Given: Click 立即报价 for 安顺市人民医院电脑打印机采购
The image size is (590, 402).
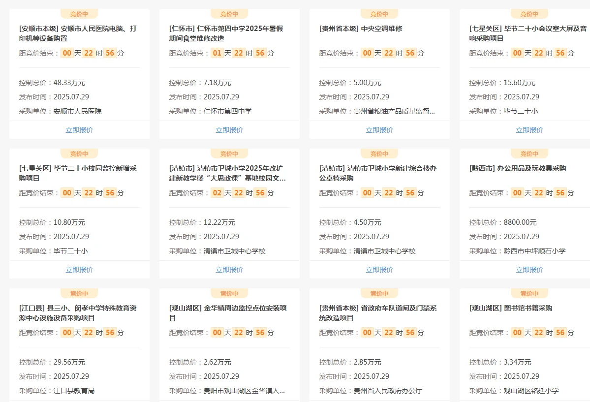Looking at the screenshot, I should pos(79,129).
